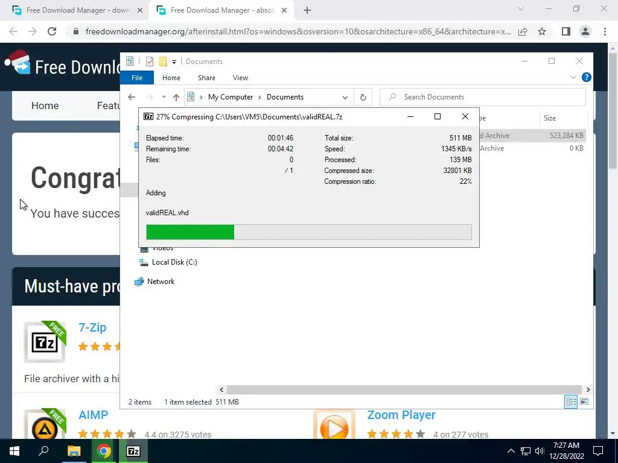618x463 pixels.
Task: Click the 7-Zip product thumbnail
Action: pyautogui.click(x=45, y=342)
